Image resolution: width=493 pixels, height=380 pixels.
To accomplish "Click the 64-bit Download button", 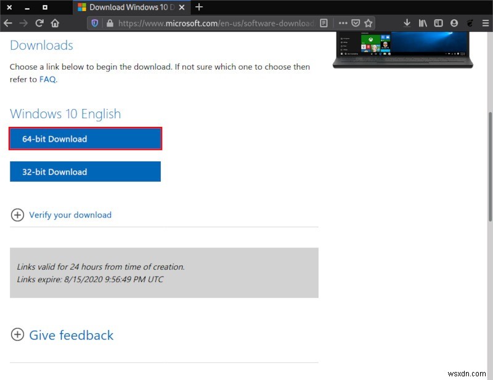I will pos(84,139).
